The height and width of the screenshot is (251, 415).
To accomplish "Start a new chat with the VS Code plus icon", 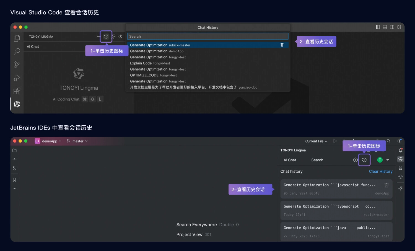I will click(99, 37).
